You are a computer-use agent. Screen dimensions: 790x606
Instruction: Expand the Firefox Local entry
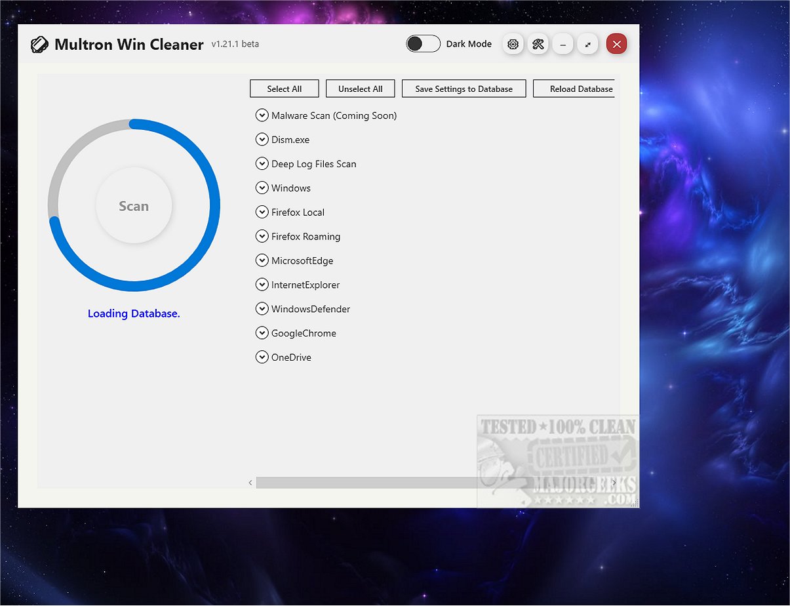262,212
